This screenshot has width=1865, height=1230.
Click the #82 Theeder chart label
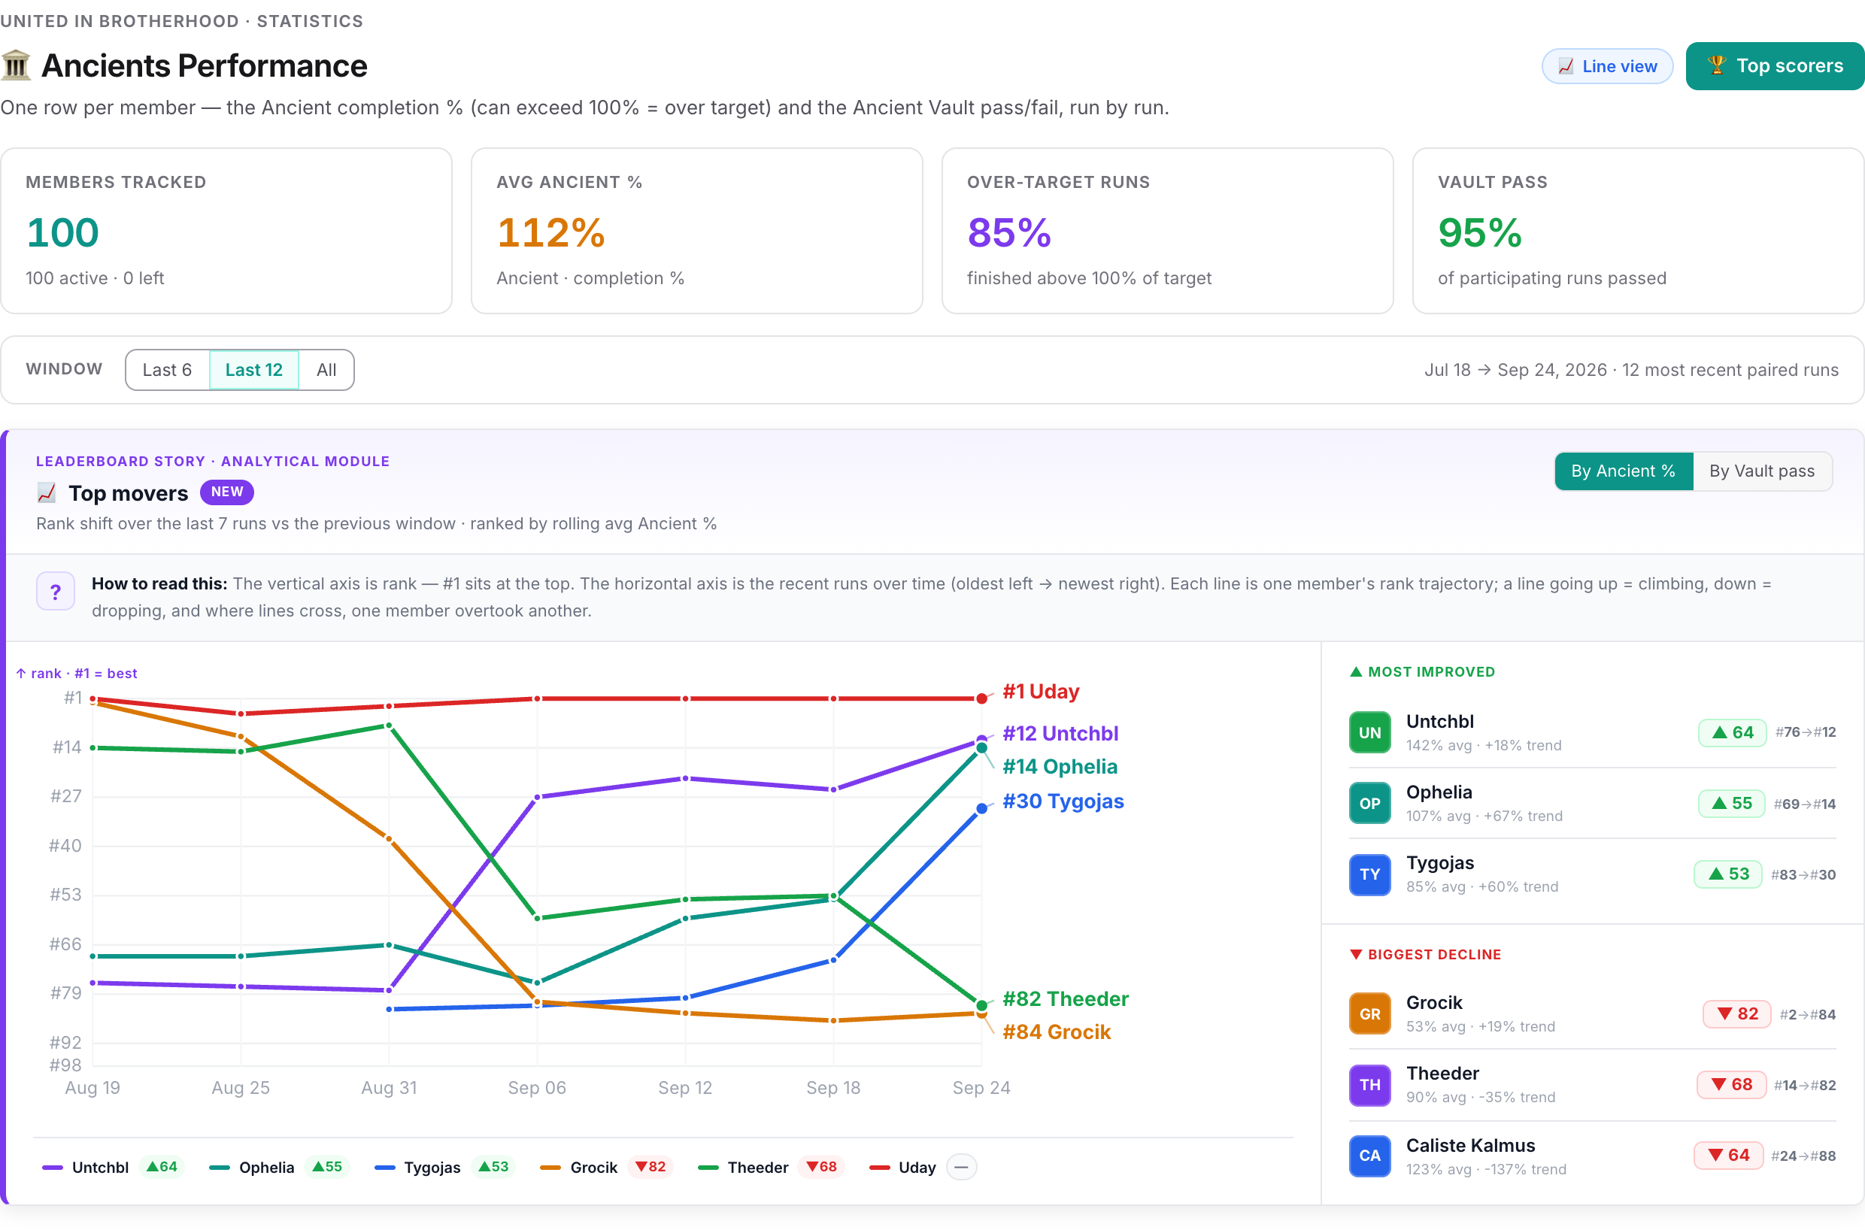click(x=1066, y=998)
